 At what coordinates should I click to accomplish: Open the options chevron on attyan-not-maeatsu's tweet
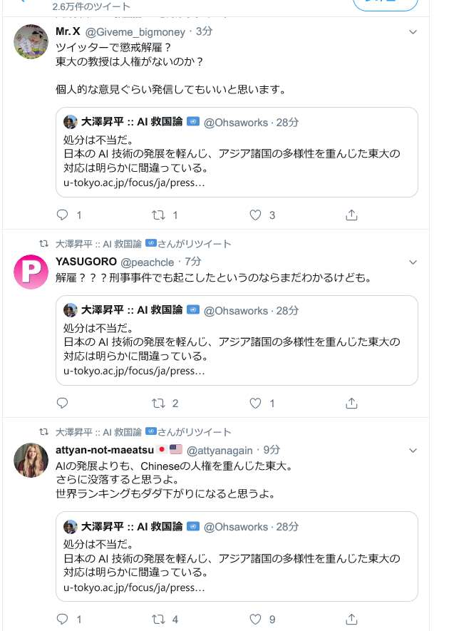click(x=413, y=451)
